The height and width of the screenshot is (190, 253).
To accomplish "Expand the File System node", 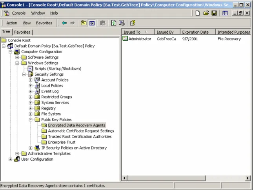I will [31, 114].
